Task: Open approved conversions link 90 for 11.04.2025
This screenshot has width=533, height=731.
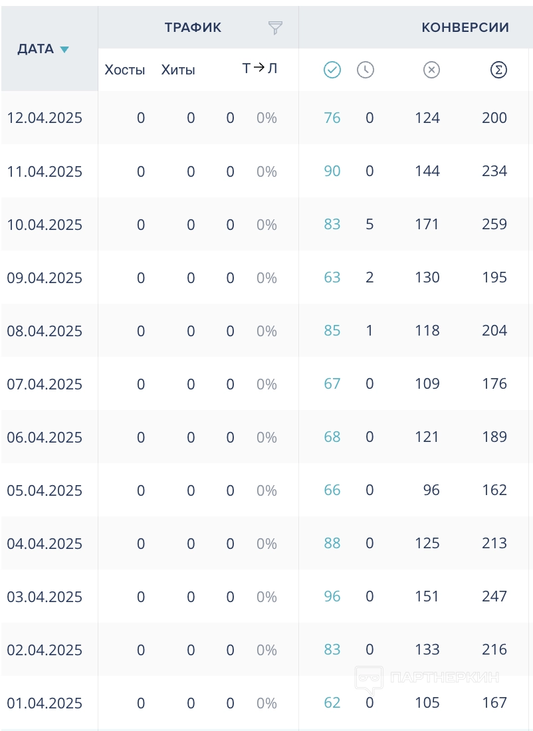Action: pos(332,171)
